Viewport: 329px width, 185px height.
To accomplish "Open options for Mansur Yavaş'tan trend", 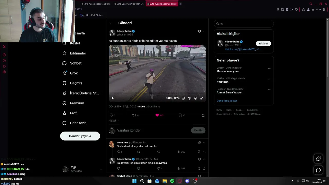I will tap(269, 69).
